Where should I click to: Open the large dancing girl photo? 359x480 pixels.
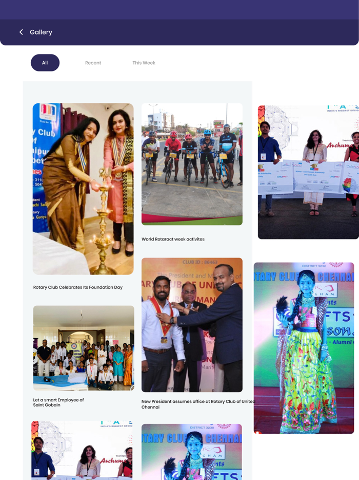click(x=304, y=348)
